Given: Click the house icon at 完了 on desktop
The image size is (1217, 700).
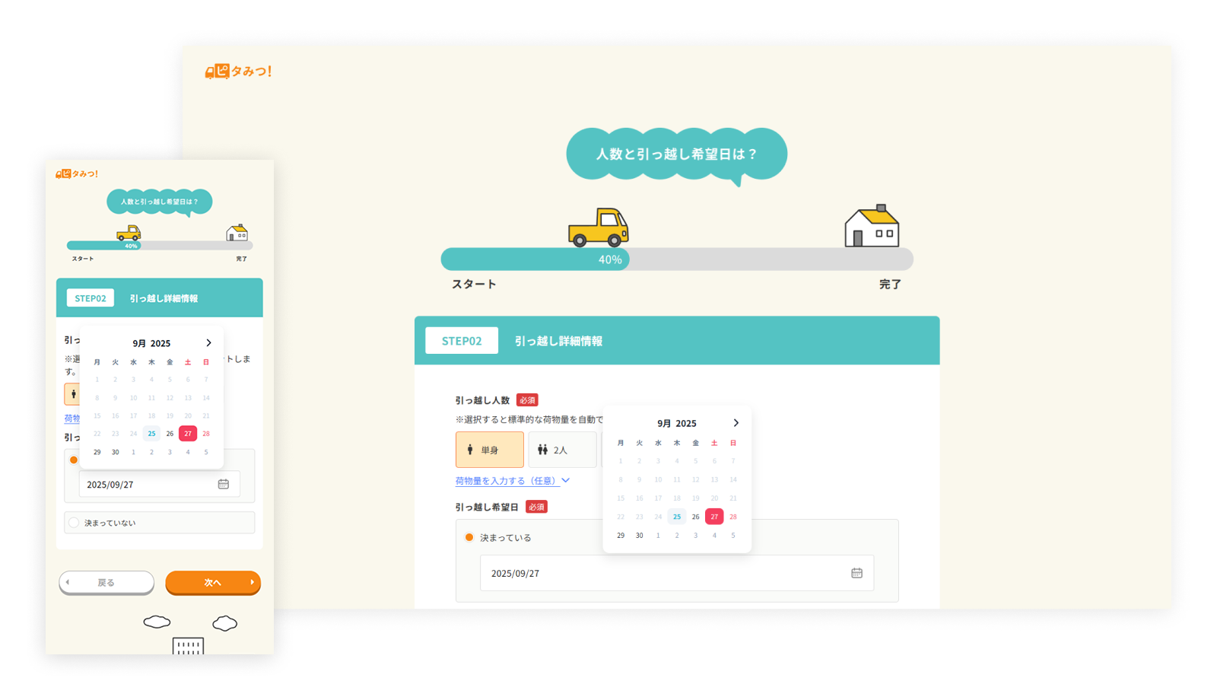Looking at the screenshot, I should (x=872, y=226).
